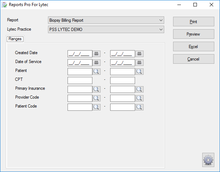Click the starting Primary Insurance field
220x172 pixels.
coord(80,89)
